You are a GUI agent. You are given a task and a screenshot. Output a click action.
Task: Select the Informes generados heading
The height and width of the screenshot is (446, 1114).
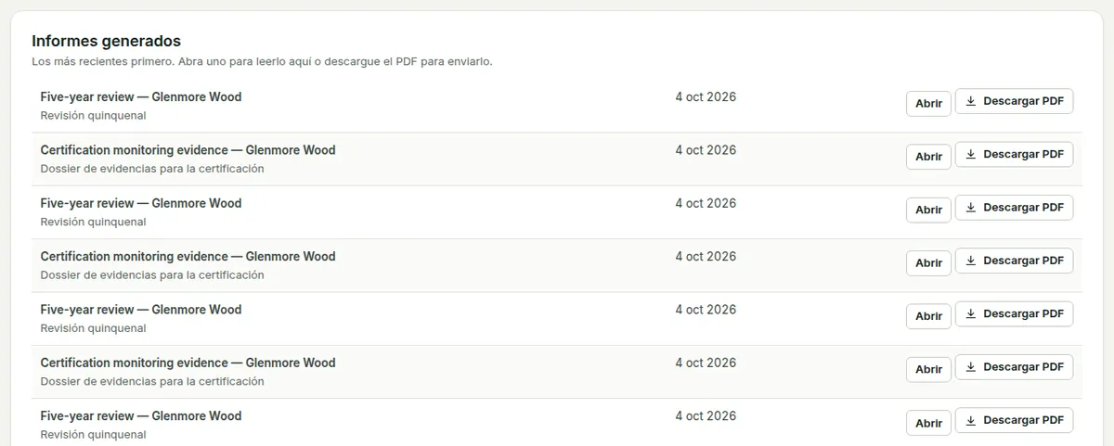pyautogui.click(x=106, y=41)
